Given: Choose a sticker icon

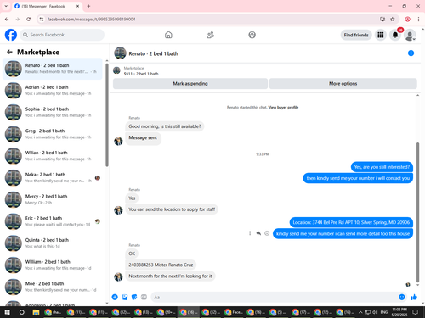Looking at the screenshot, I should [134, 297].
